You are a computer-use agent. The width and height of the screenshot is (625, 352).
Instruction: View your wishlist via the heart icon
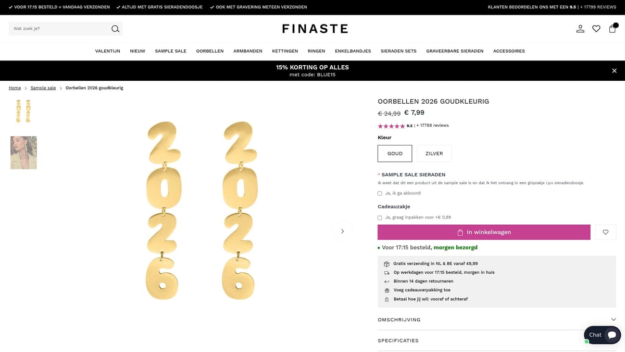[x=596, y=29]
